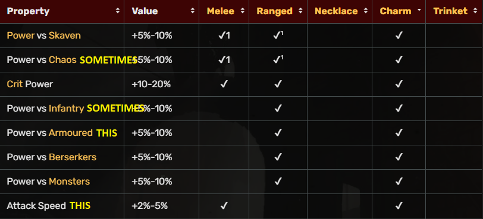Follow the Infantry link
Screen dimensions: 483x219
[x=66, y=109]
